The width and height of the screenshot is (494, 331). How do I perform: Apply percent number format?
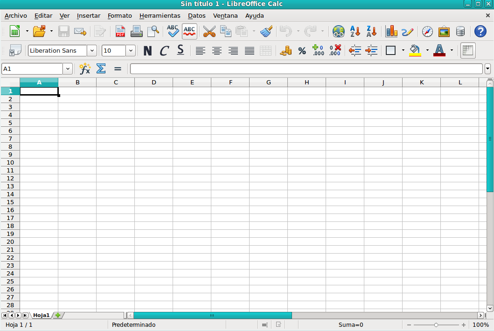302,50
